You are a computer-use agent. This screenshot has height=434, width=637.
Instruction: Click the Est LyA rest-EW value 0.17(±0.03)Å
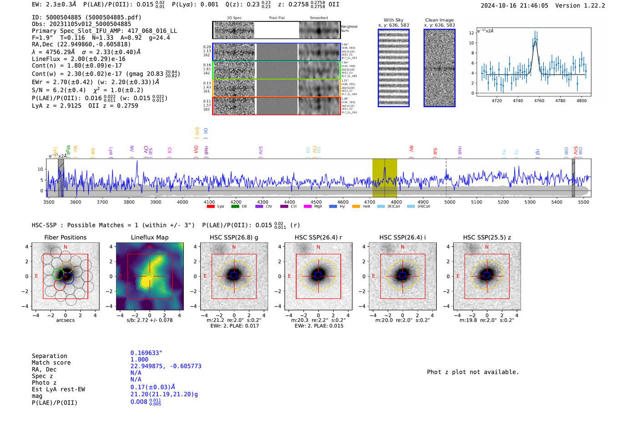[153, 387]
